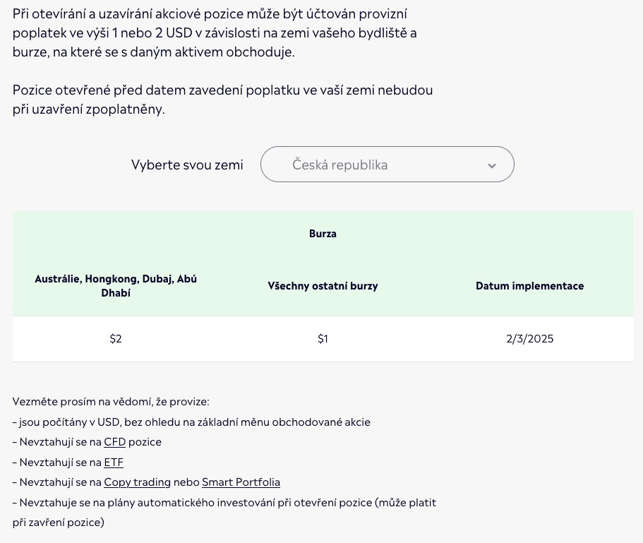Click the chevron arrow in country selector
The width and height of the screenshot is (643, 543).
pos(492,166)
